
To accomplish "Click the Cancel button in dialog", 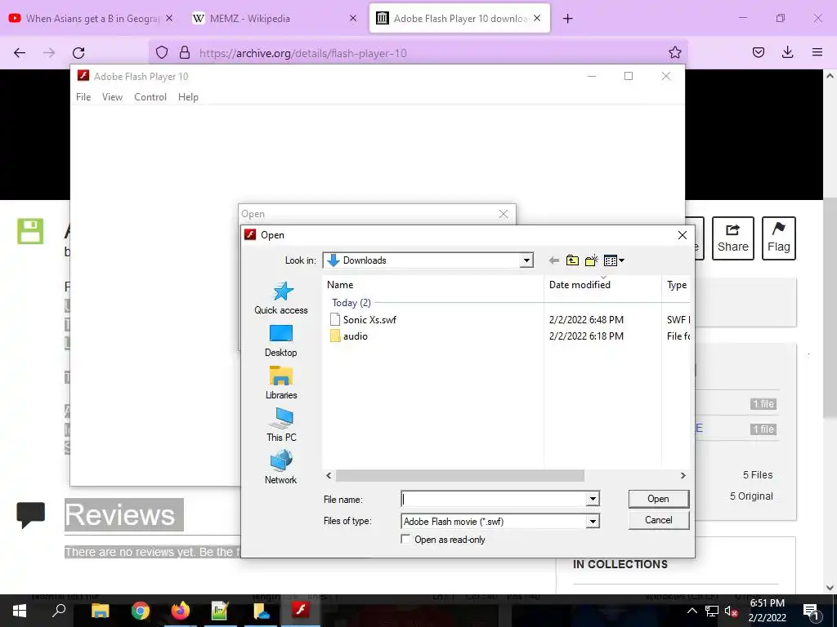I will tap(659, 520).
